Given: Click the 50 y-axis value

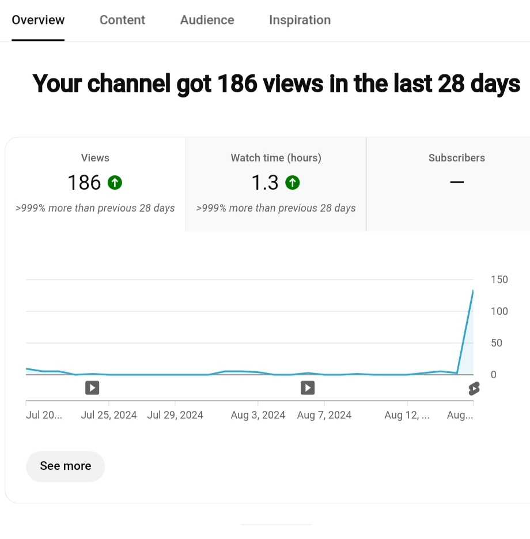Looking at the screenshot, I should tap(497, 343).
